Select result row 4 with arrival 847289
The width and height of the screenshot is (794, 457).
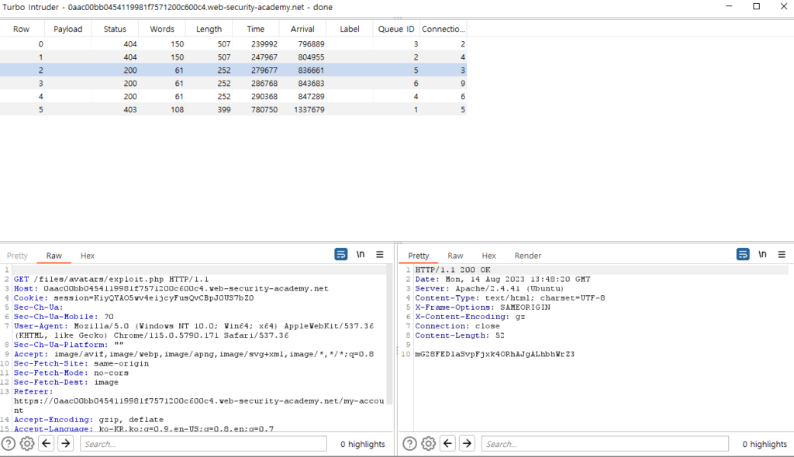coord(233,96)
